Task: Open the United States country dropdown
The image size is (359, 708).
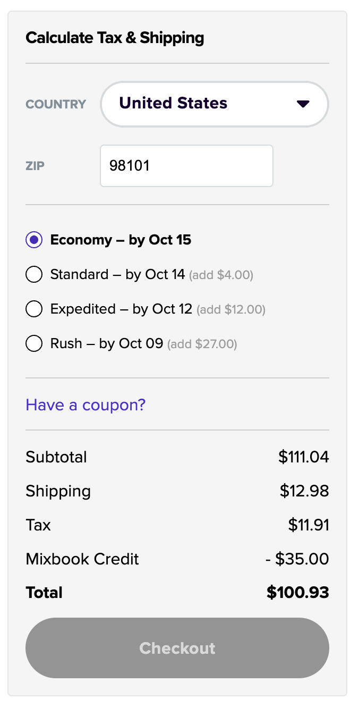Action: (x=215, y=104)
